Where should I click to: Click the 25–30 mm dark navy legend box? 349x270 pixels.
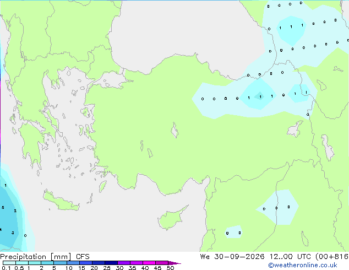coord(111,263)
